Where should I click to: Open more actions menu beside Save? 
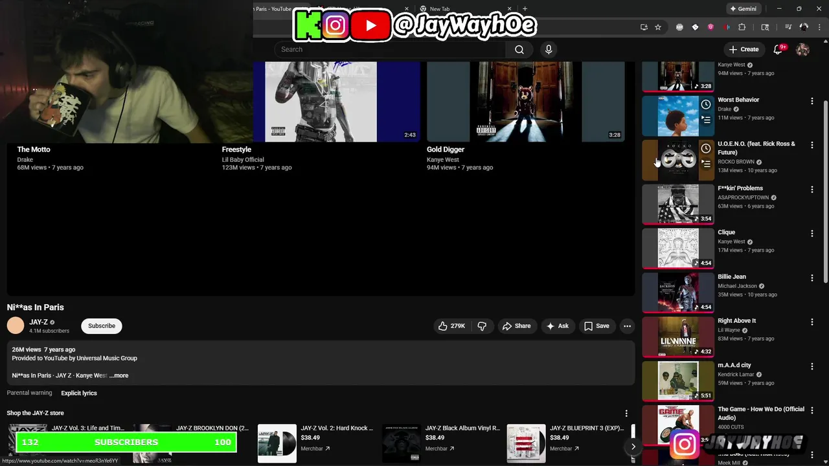tap(627, 326)
